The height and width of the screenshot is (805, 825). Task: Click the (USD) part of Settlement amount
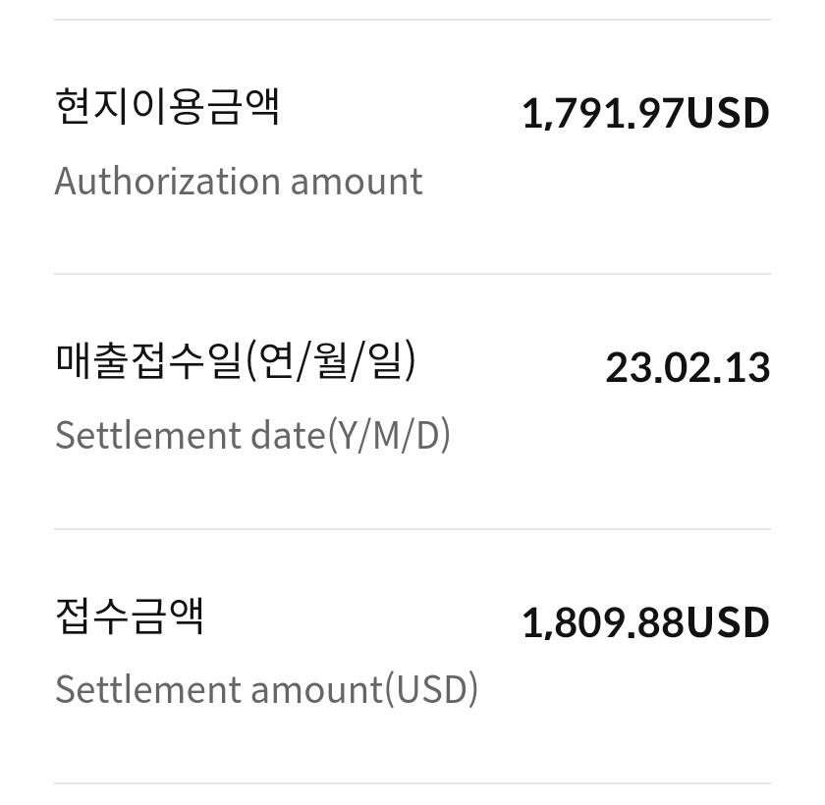431,689
